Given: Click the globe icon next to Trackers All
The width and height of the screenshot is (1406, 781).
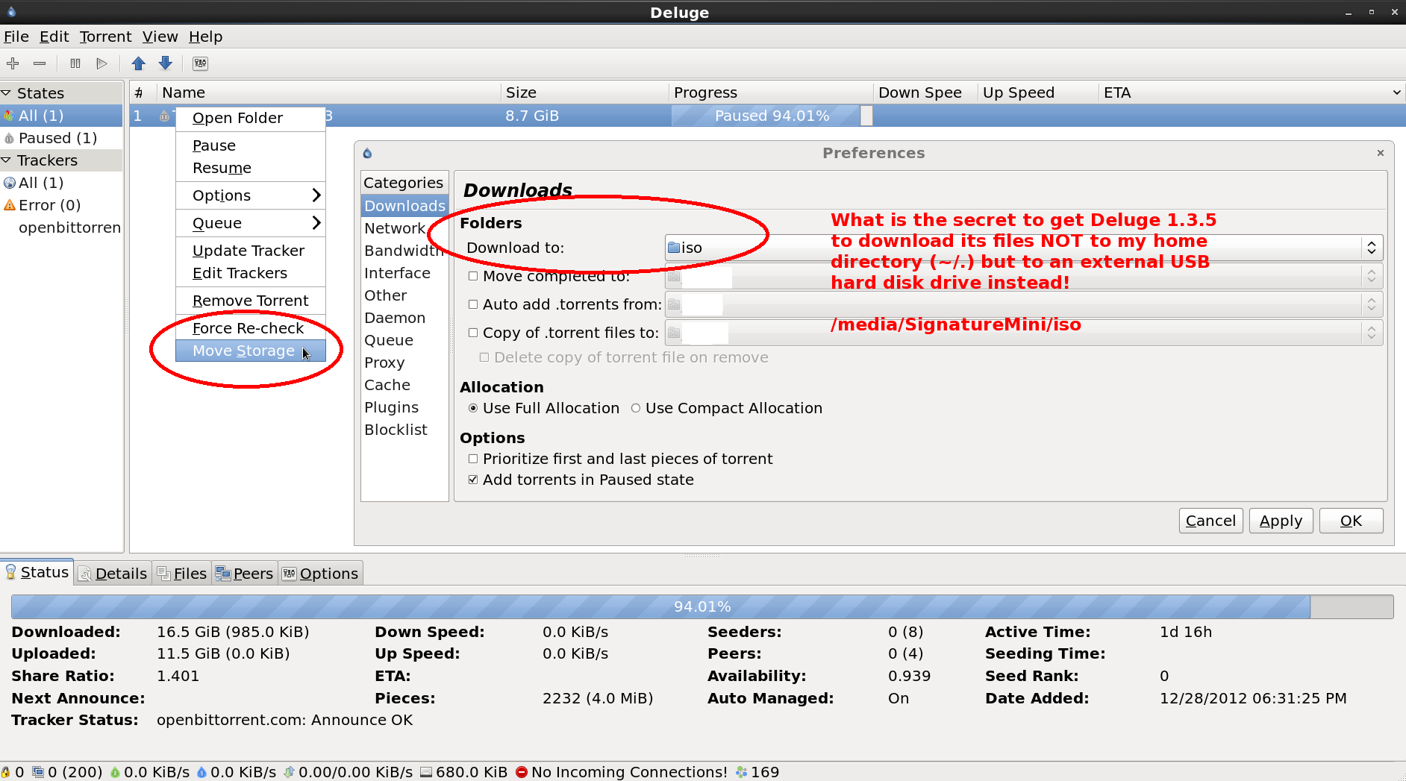Looking at the screenshot, I should (x=10, y=183).
